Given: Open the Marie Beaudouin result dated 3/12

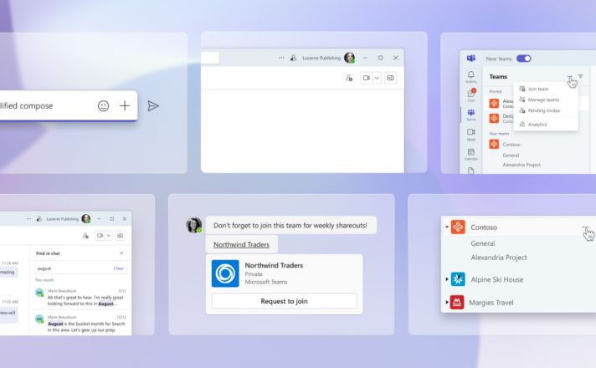Looking at the screenshot, I should click(80, 298).
